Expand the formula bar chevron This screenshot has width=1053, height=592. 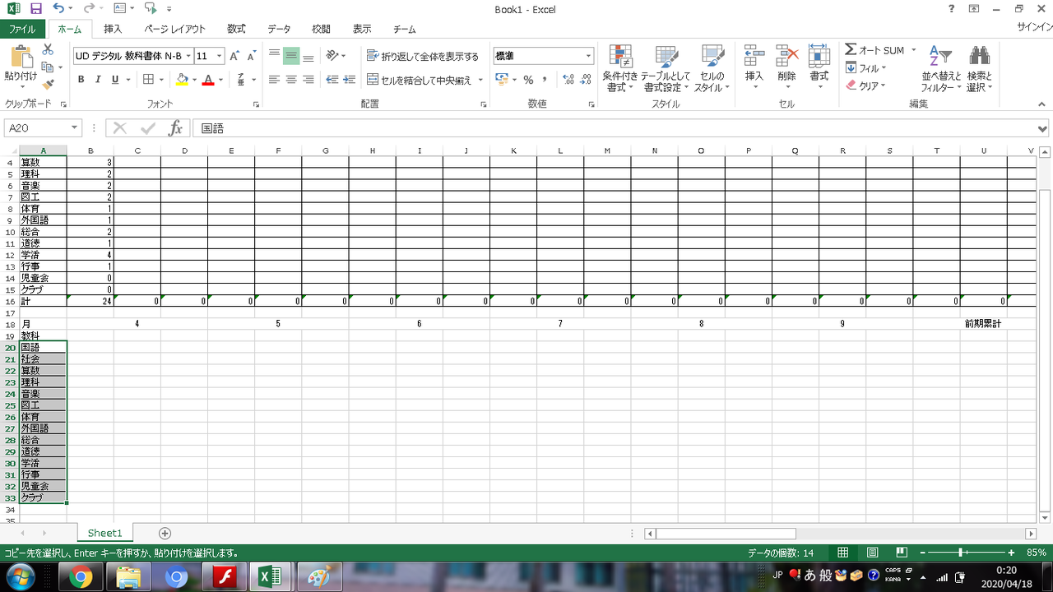pyautogui.click(x=1043, y=129)
